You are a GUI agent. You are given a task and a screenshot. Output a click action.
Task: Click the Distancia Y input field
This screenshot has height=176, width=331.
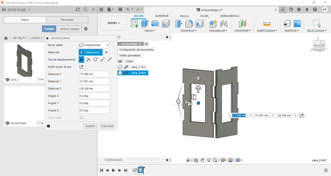[94, 81]
